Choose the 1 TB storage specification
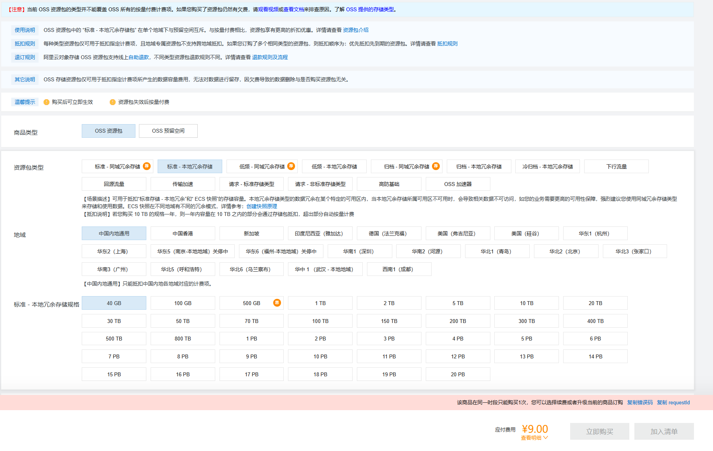Viewport: 713px width, 451px height. [x=320, y=303]
